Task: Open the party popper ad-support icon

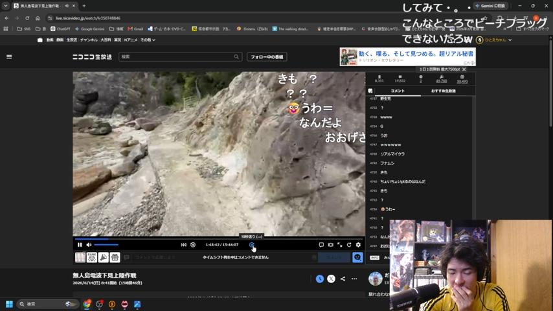Action: click(104, 257)
